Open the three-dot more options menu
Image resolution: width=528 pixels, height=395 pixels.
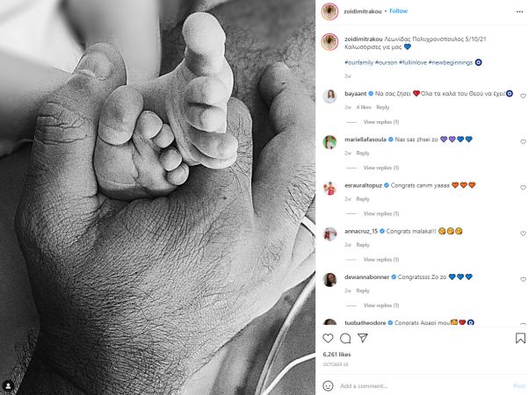(519, 11)
